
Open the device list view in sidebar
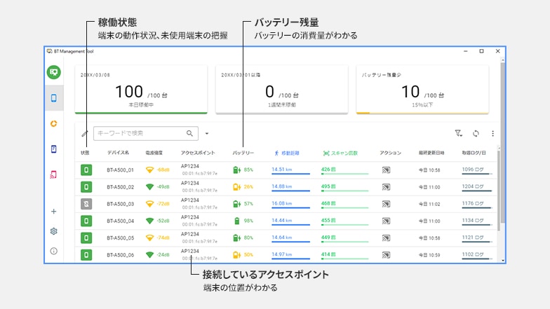(54, 98)
